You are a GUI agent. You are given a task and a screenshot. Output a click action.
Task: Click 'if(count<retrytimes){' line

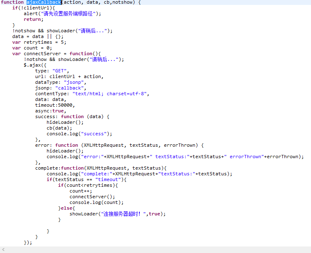click(88, 185)
